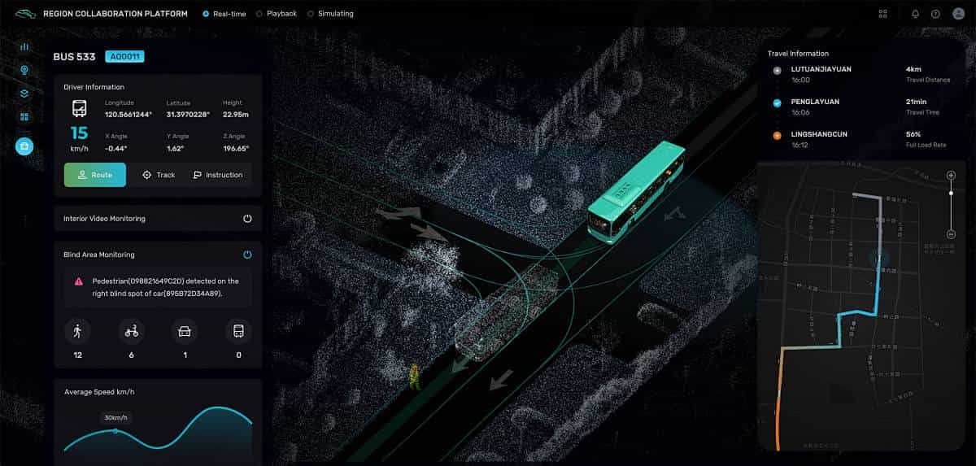Toggle Interior Video Monitoring power switch
The height and width of the screenshot is (466, 976).
(x=247, y=219)
